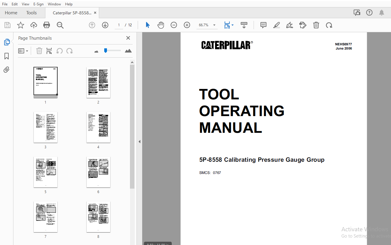Upload the file to cloud storage
Image resolution: width=391 pixels, height=245 pixels.
(x=34, y=25)
